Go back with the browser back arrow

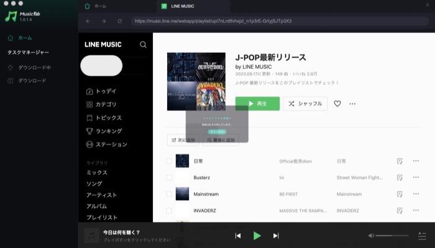click(x=88, y=21)
